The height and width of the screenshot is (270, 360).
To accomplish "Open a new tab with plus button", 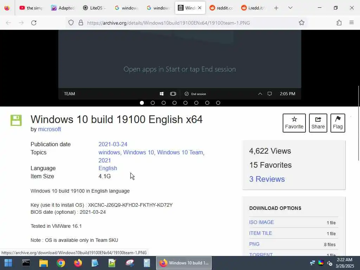I will pyautogui.click(x=276, y=8).
